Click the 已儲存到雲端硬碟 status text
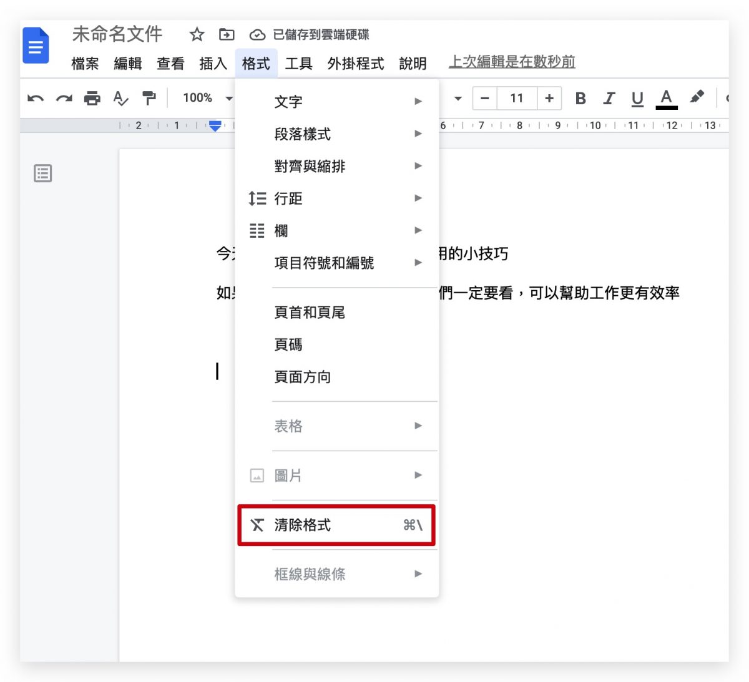The width and height of the screenshot is (749, 682). [321, 35]
